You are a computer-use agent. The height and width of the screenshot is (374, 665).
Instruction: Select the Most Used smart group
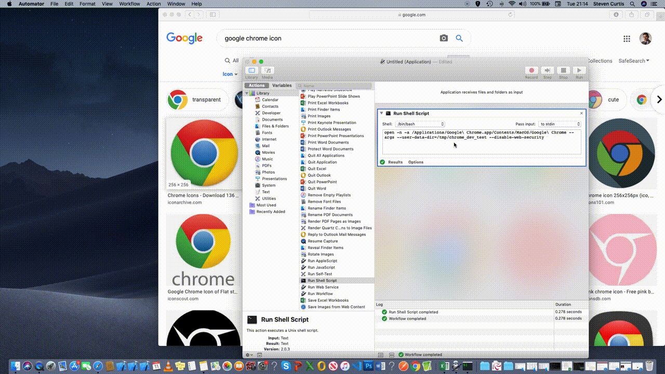click(x=265, y=205)
